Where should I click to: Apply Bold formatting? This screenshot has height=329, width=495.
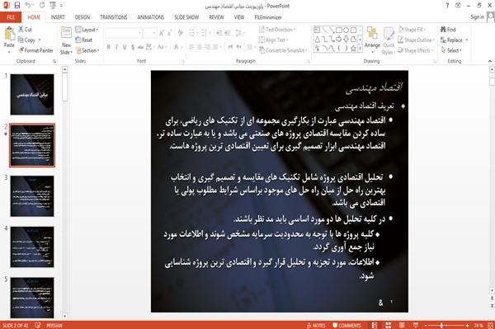109,47
